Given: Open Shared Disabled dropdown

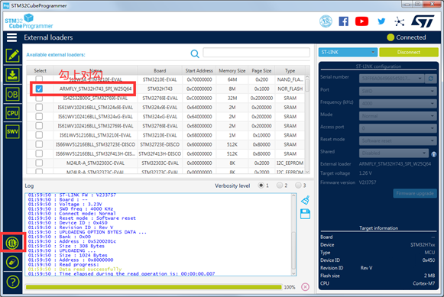Looking at the screenshot, I should tap(394, 153).
